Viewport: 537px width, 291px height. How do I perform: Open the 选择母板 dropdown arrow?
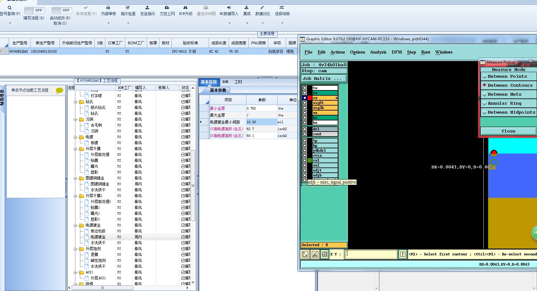point(282,23)
